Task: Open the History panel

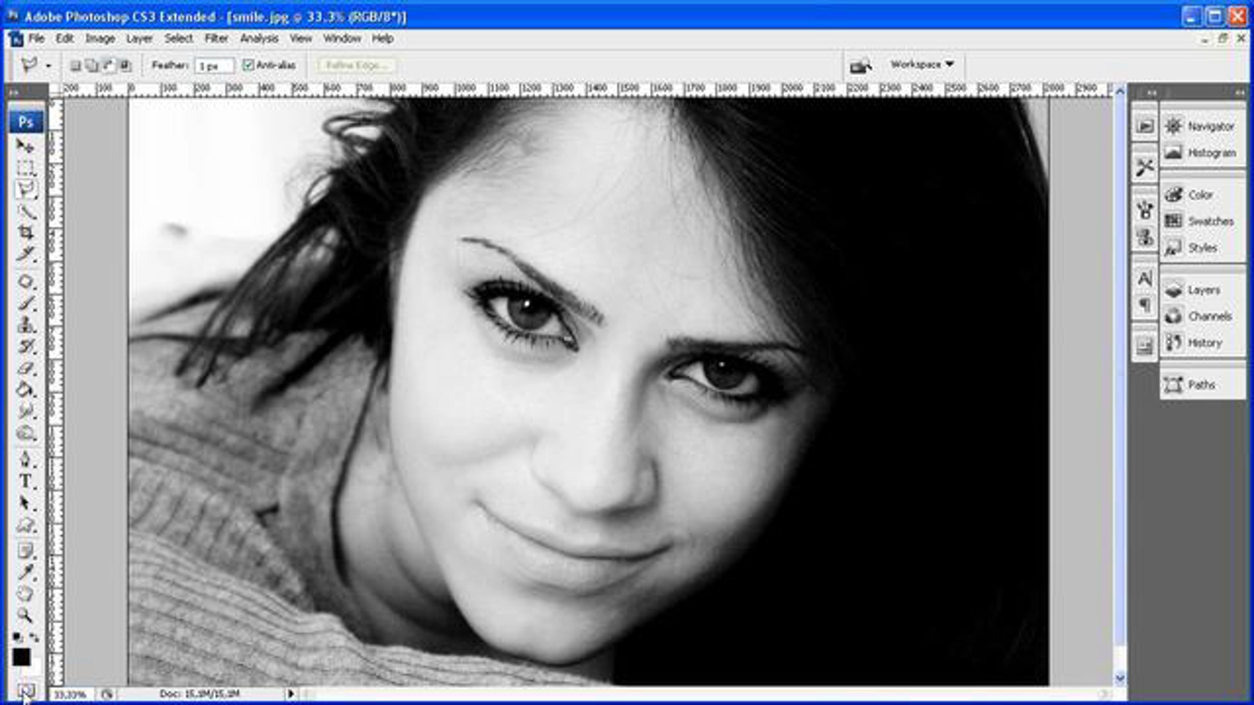Action: (x=1202, y=343)
